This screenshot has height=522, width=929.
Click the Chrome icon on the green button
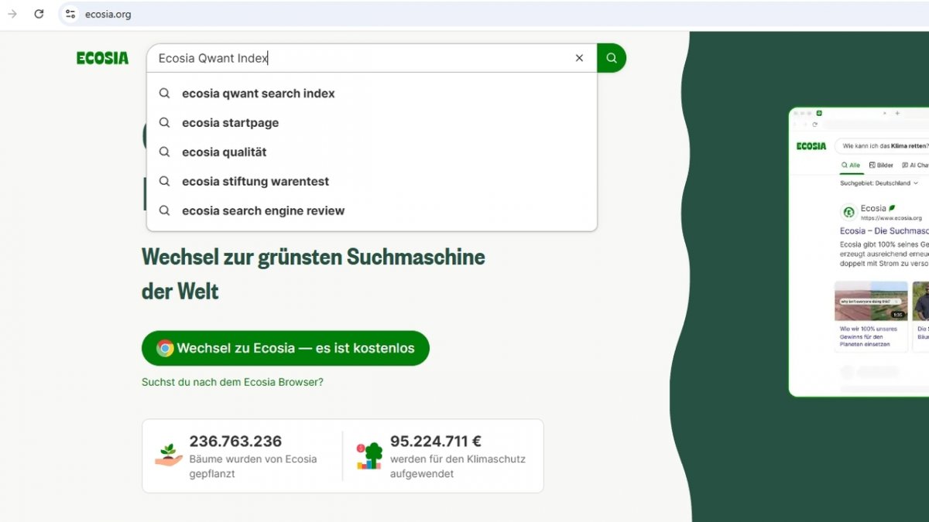coord(165,348)
